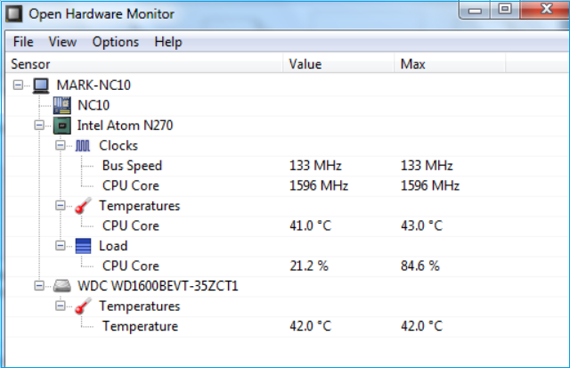Collapse the MARK-NC10 tree node
The width and height of the screenshot is (570, 368).
20,86
